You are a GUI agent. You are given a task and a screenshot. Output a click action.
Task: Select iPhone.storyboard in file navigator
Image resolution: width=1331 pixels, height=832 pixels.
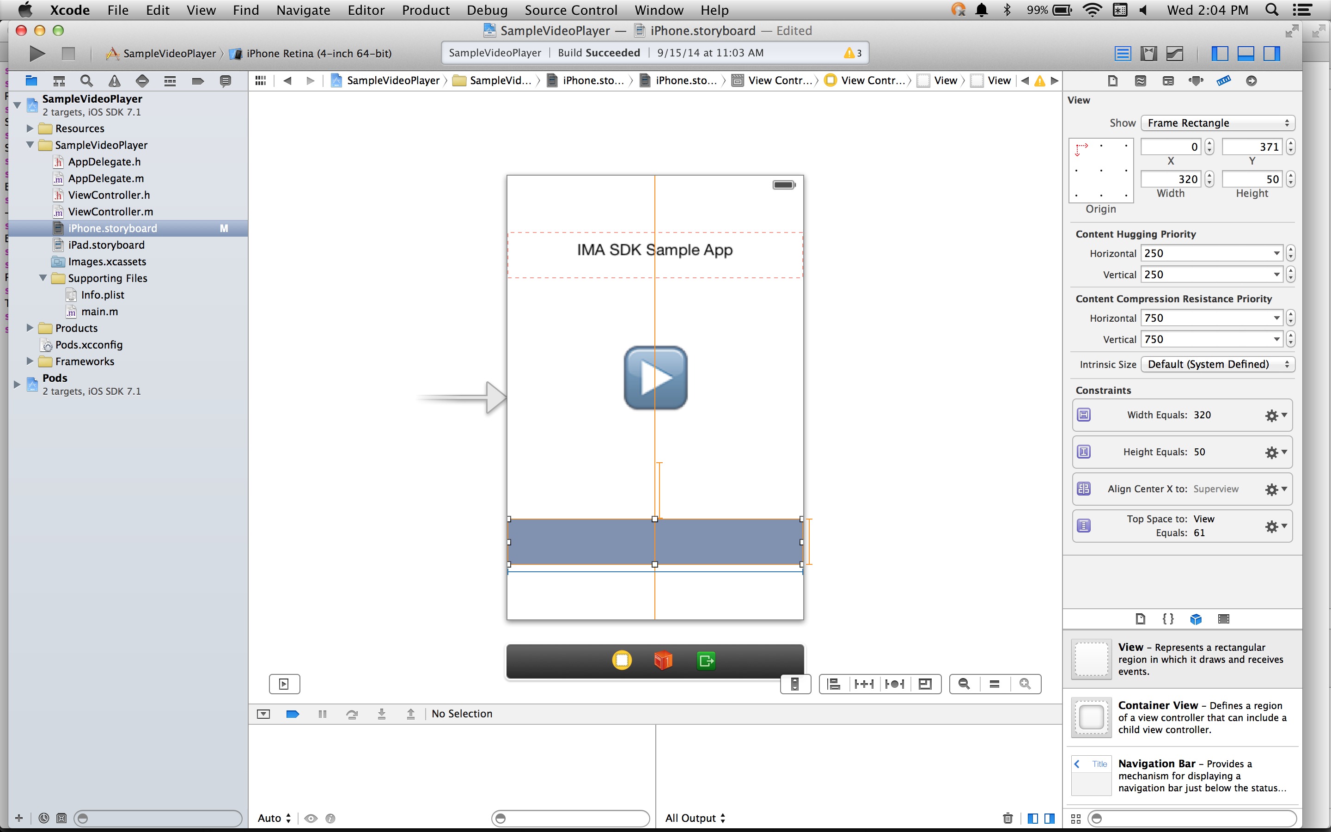point(113,228)
